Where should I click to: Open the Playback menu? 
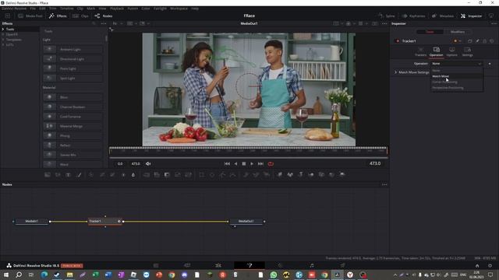pyautogui.click(x=117, y=9)
